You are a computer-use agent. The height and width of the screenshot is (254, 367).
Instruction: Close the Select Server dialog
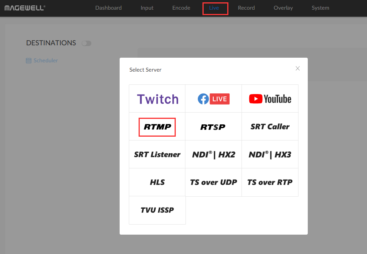[x=297, y=68]
